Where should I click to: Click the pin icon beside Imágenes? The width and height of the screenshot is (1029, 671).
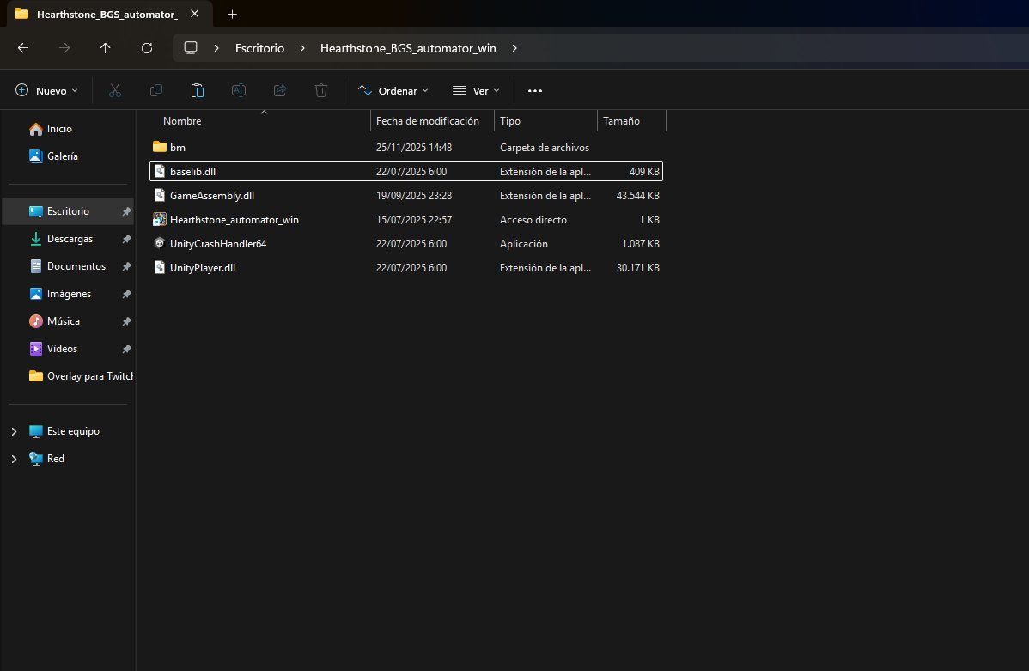(126, 294)
